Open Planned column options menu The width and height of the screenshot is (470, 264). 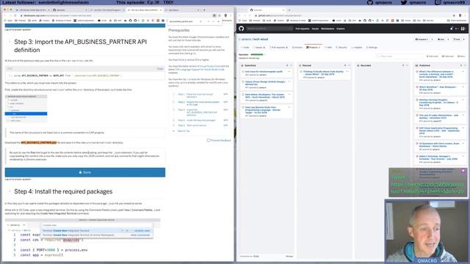350,65
